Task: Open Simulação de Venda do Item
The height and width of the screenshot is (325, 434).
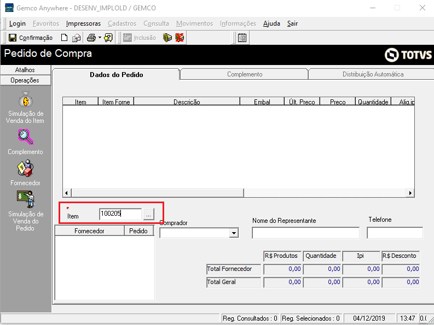Action: click(25, 108)
